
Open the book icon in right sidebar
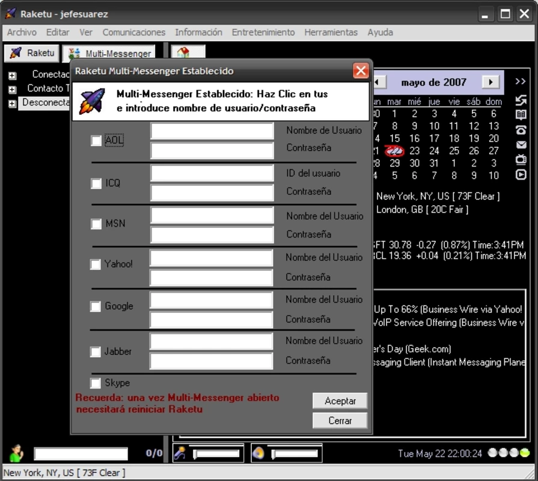click(x=521, y=115)
